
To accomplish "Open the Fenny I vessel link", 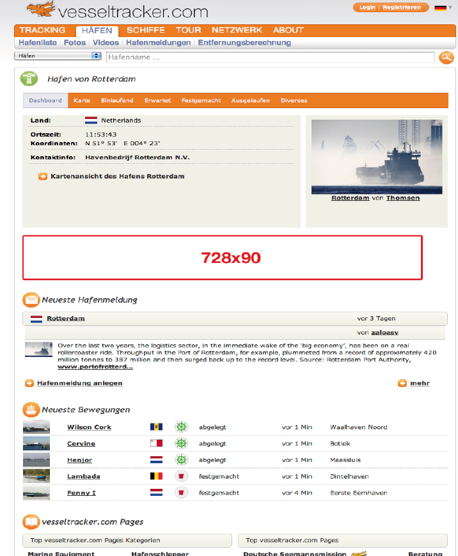I will coord(81,493).
